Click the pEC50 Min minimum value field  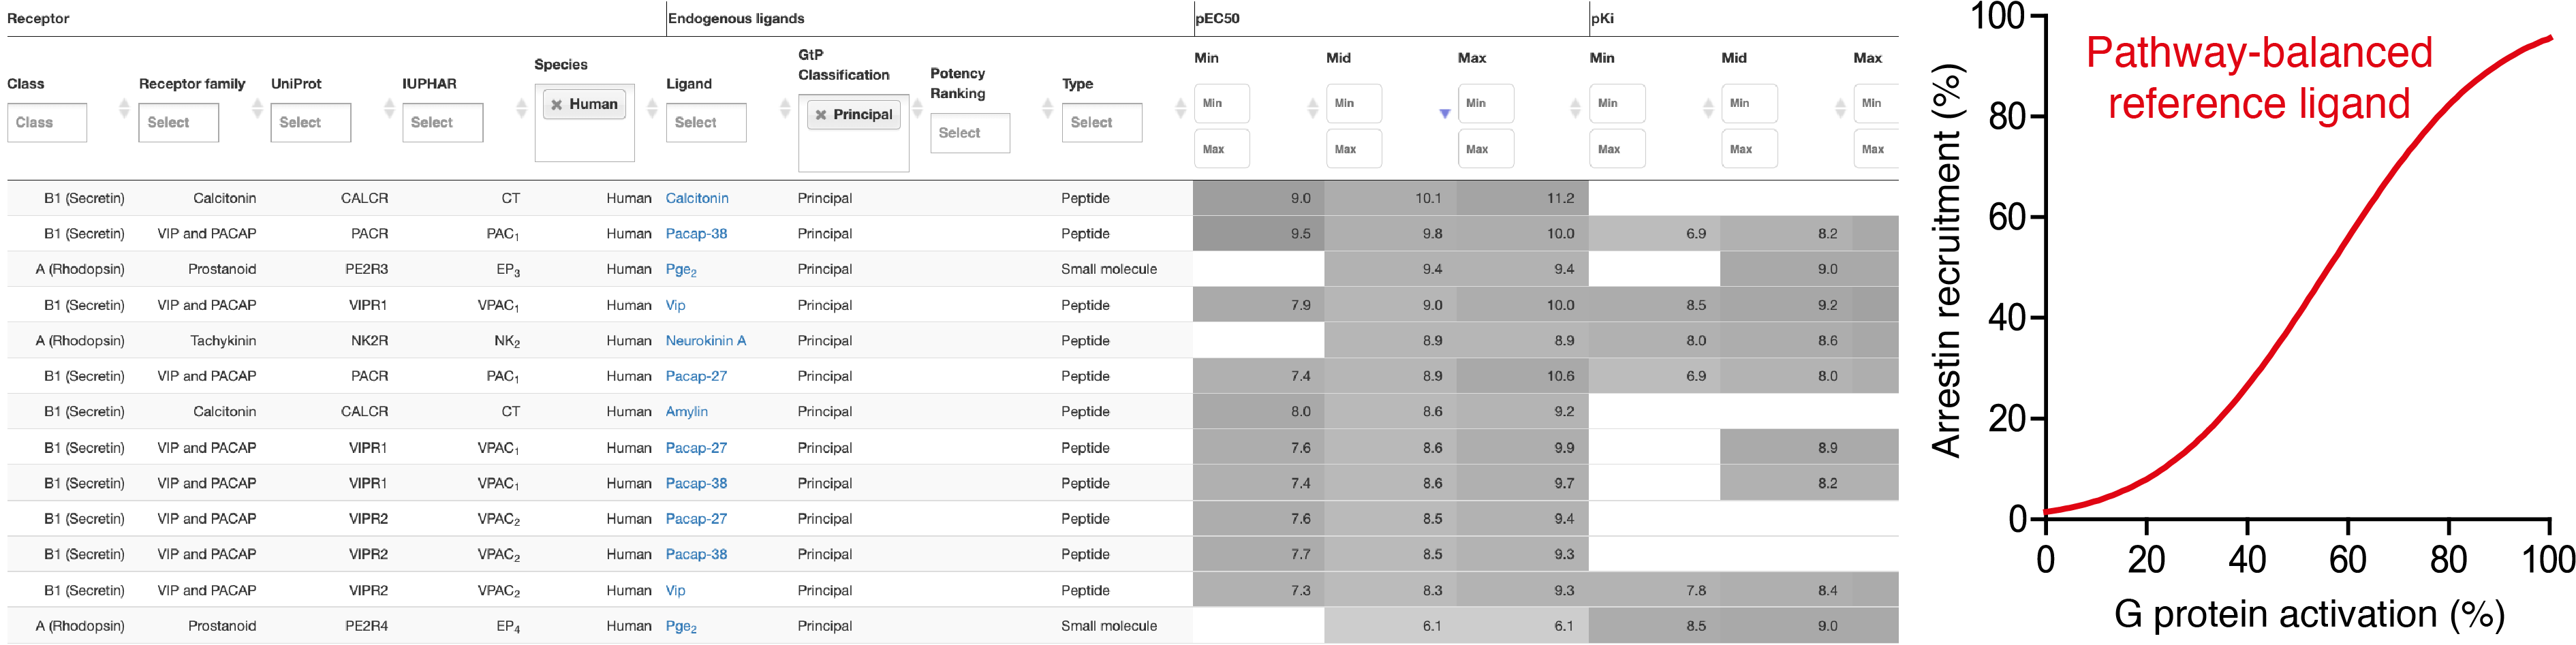coord(1222,103)
